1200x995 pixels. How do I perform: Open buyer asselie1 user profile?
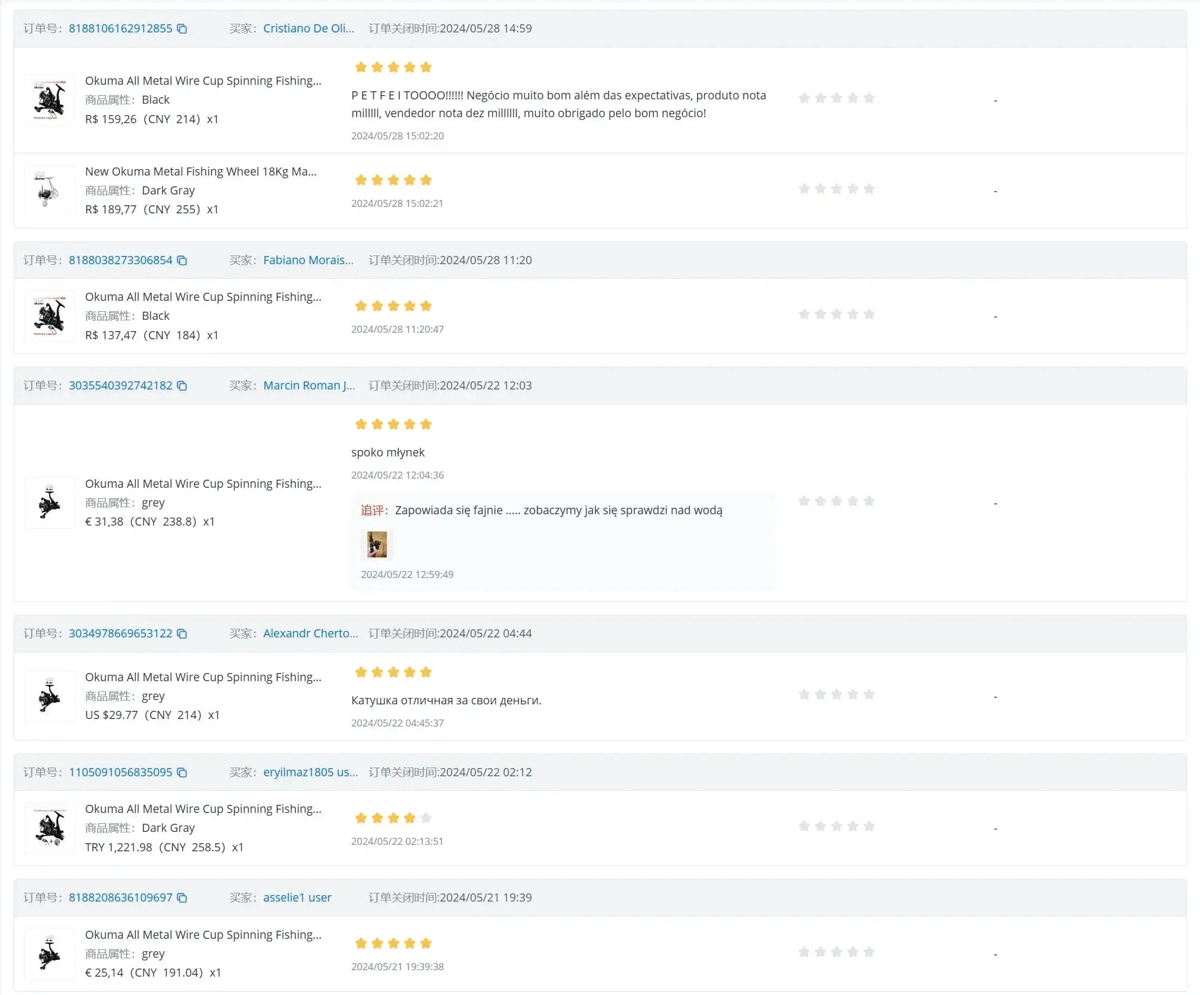pos(297,897)
